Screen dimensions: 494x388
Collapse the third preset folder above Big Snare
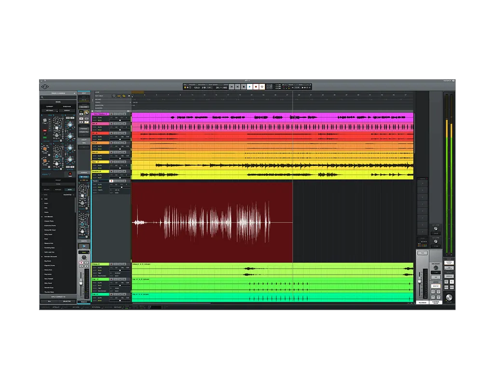pos(42,257)
